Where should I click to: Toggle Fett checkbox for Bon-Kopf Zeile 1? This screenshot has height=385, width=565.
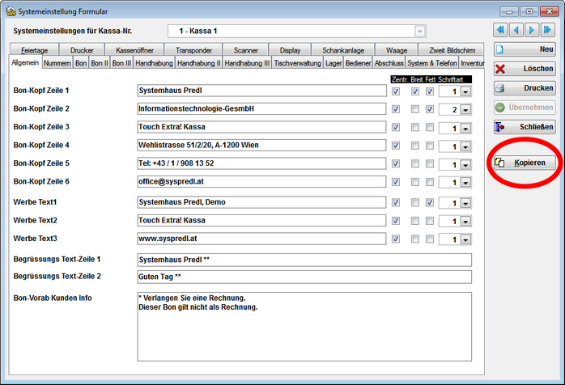[x=430, y=91]
